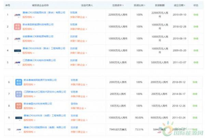
Task: Sort by 成立日期 column arrow
Action: pyautogui.click(x=184, y=5)
